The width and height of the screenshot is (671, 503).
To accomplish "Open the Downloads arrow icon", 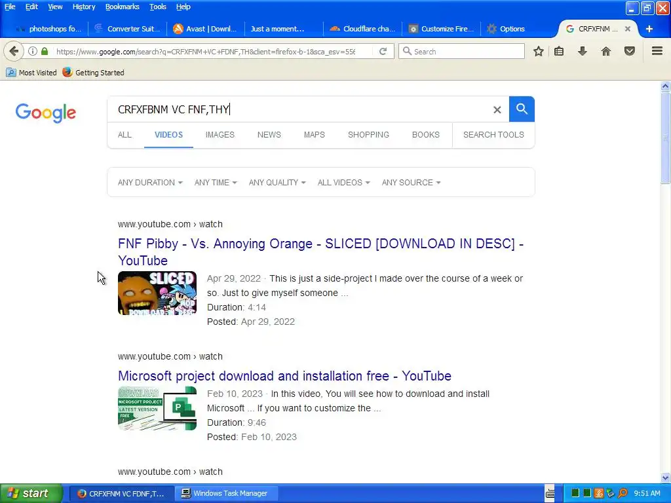I will pos(582,51).
